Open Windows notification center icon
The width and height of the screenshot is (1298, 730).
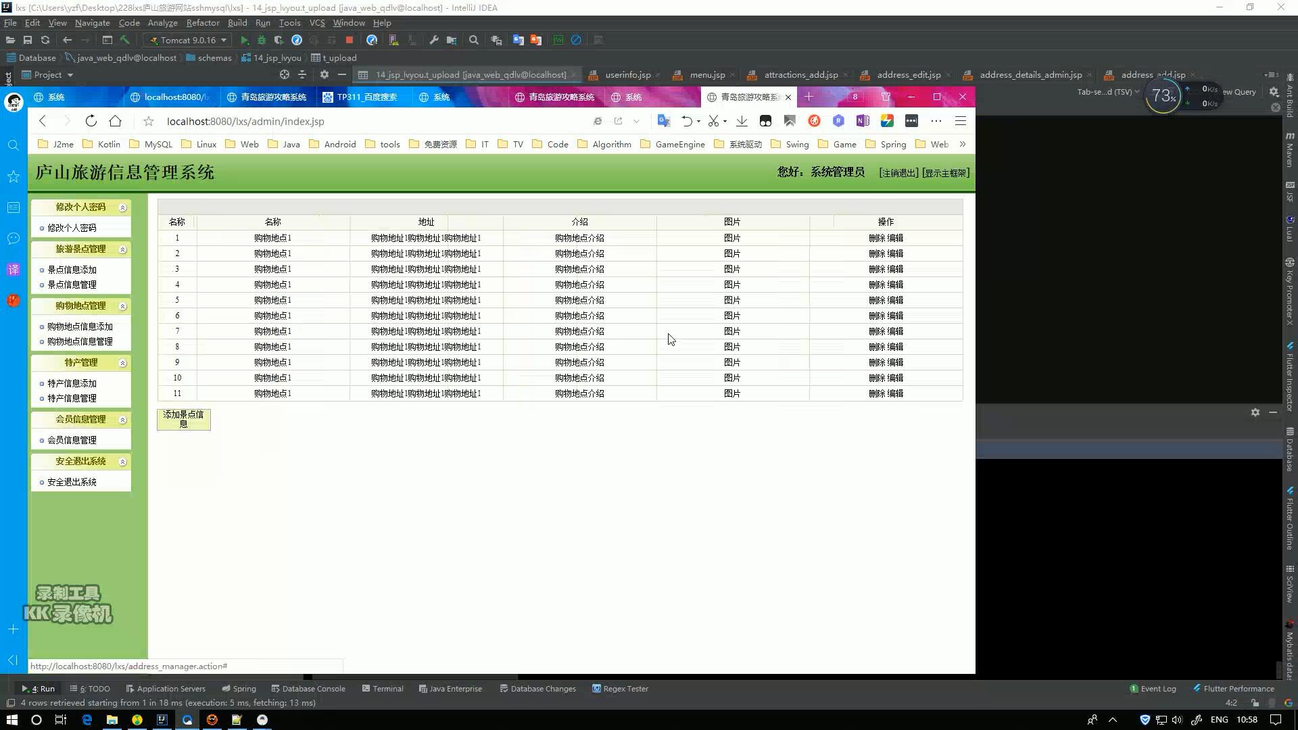click(x=1276, y=720)
